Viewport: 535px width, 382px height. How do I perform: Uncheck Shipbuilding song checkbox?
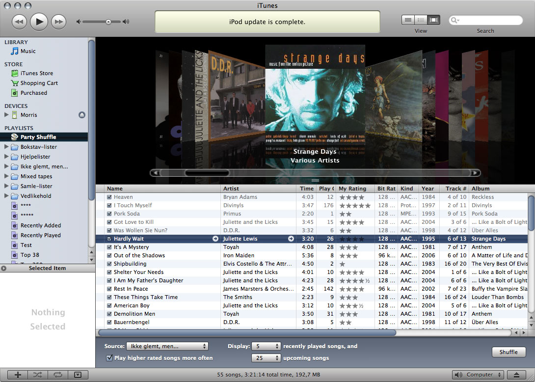pyautogui.click(x=109, y=264)
